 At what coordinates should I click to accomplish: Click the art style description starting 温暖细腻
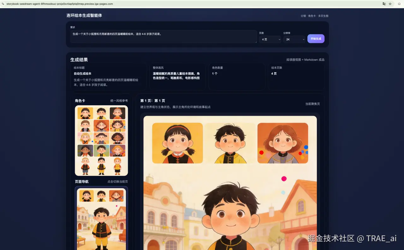(x=176, y=76)
